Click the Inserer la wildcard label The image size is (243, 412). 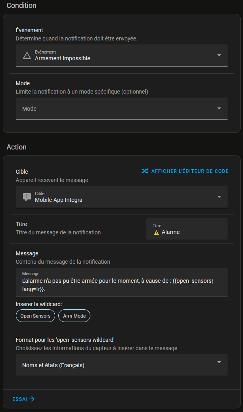tap(38, 304)
